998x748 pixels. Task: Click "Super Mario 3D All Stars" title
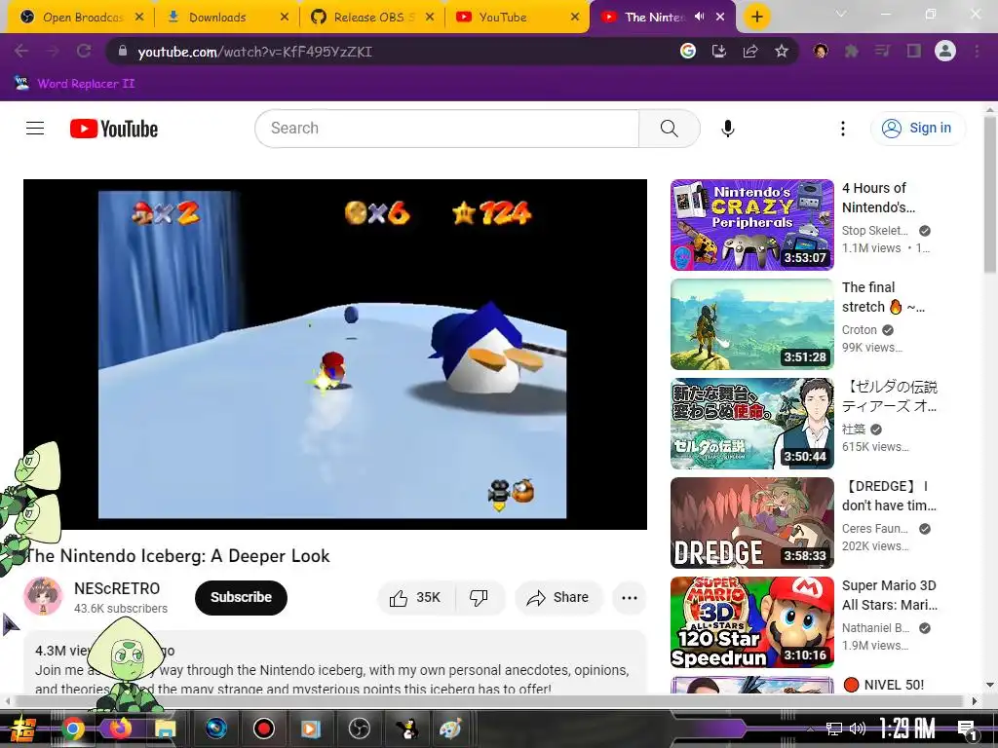pyautogui.click(x=889, y=595)
